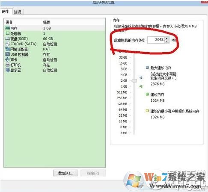Click the 声卡 sound card icon
The image size is (208, 192).
[x=7, y=59]
